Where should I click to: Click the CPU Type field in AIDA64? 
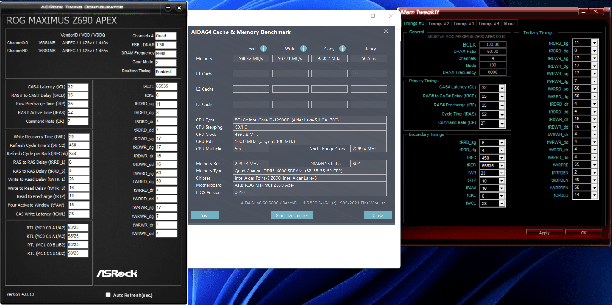310,120
